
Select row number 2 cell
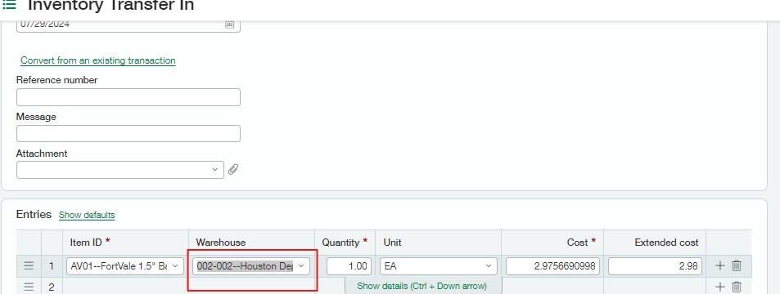[52, 287]
